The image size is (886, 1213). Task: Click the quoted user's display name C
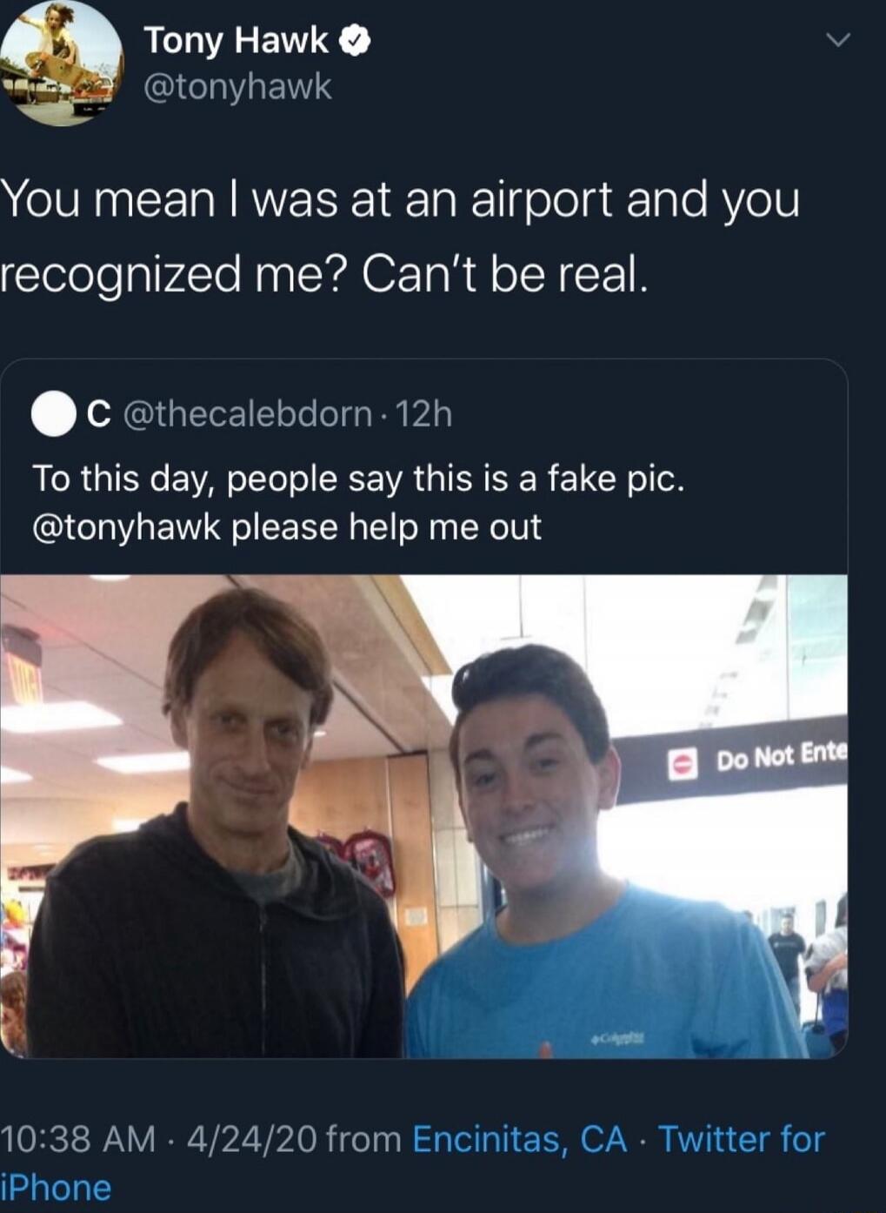click(x=99, y=415)
